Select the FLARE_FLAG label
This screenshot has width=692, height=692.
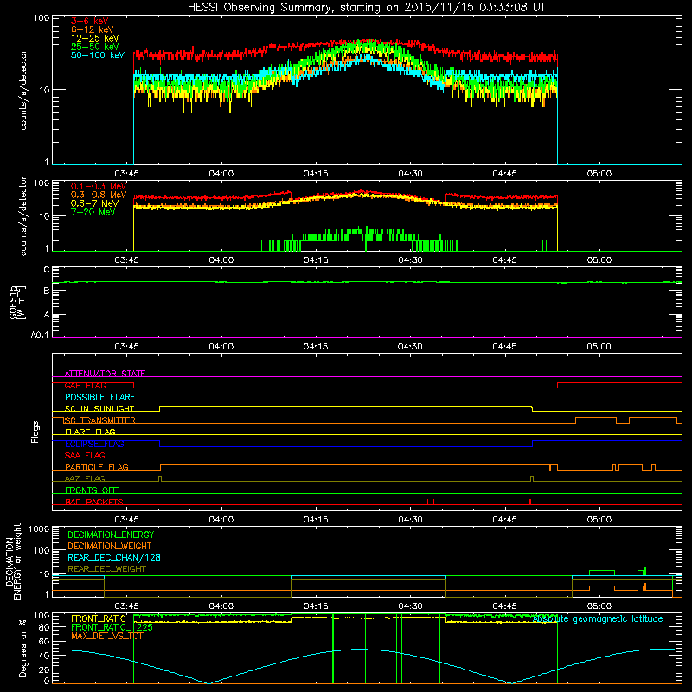click(x=90, y=432)
